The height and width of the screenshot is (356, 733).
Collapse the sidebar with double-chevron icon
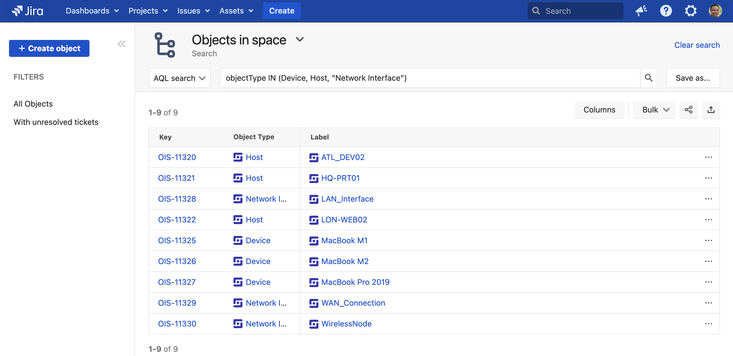pos(122,44)
